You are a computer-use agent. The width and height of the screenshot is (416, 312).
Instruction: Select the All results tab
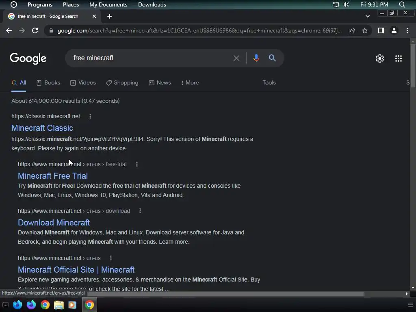(x=19, y=82)
